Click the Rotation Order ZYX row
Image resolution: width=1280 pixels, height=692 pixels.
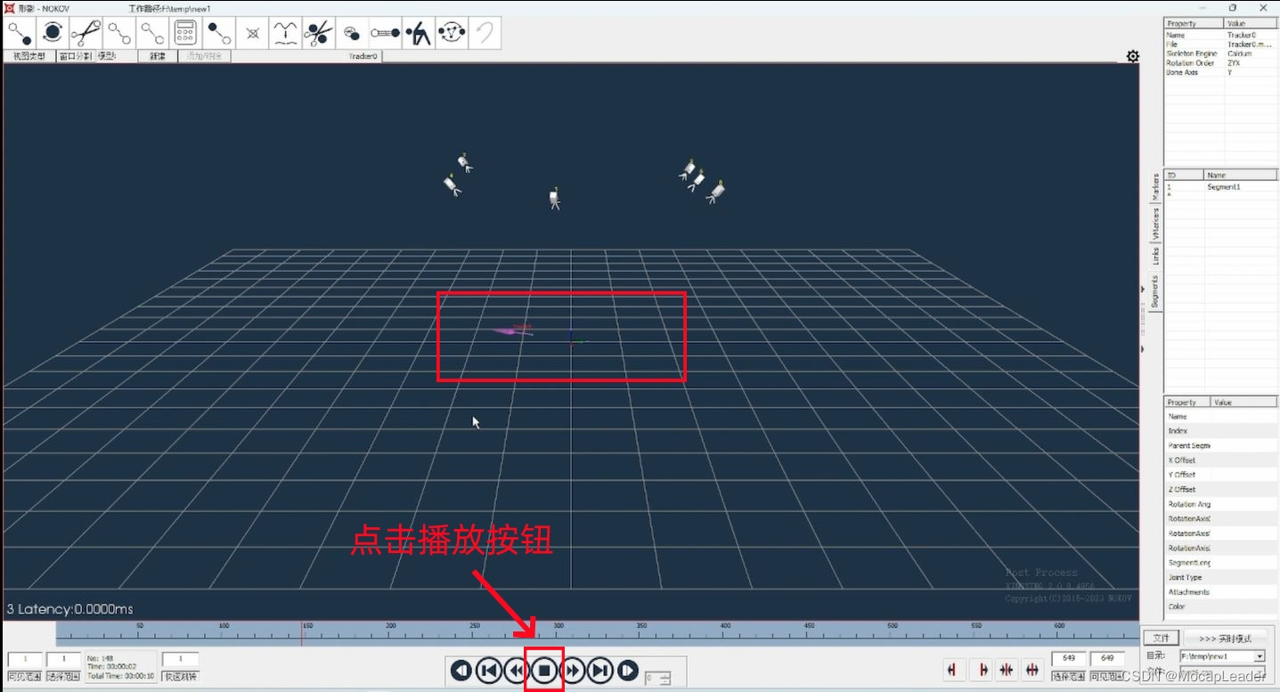pos(1220,63)
